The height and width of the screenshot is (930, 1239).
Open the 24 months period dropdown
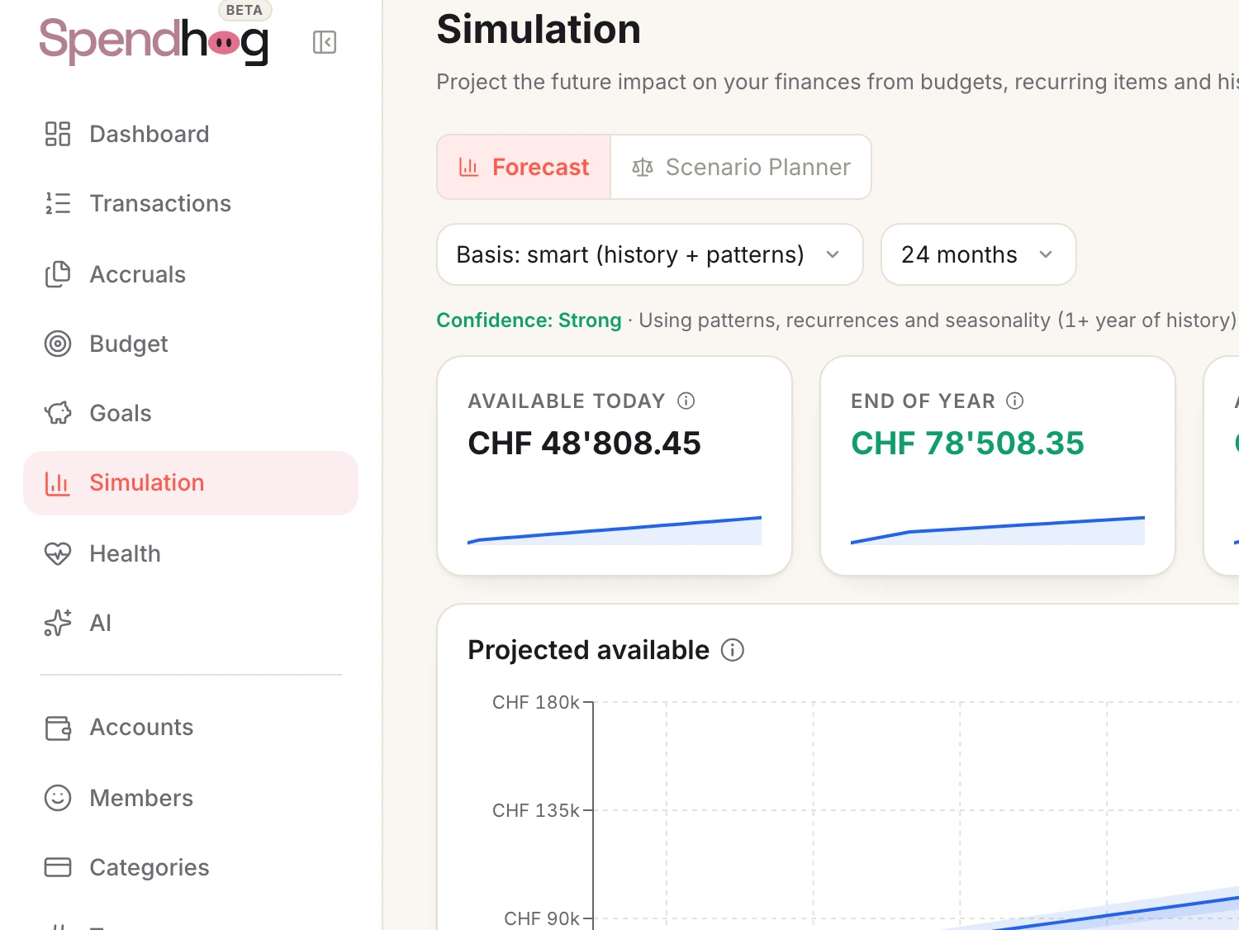pos(979,254)
